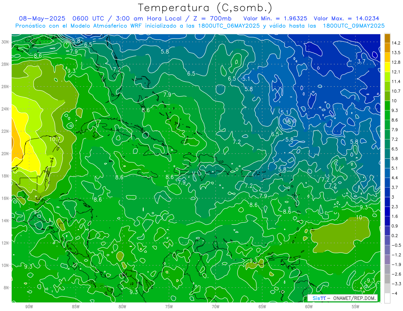The width and height of the screenshot is (403, 311).
Task: Click the "18N" latitude axis label
Action: [5, 176]
